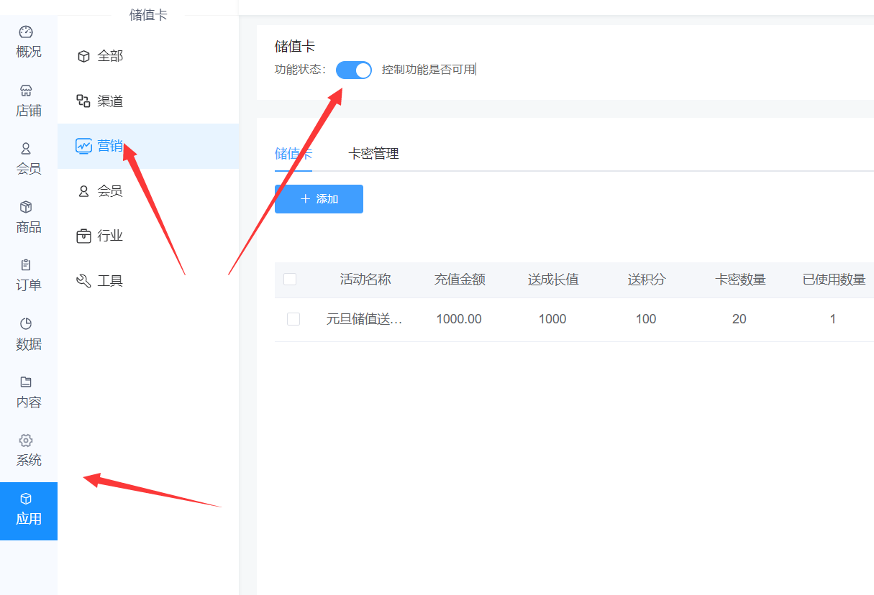Open the 订单 orders clipboard icon
Image resolution: width=874 pixels, height=595 pixels.
point(26,265)
